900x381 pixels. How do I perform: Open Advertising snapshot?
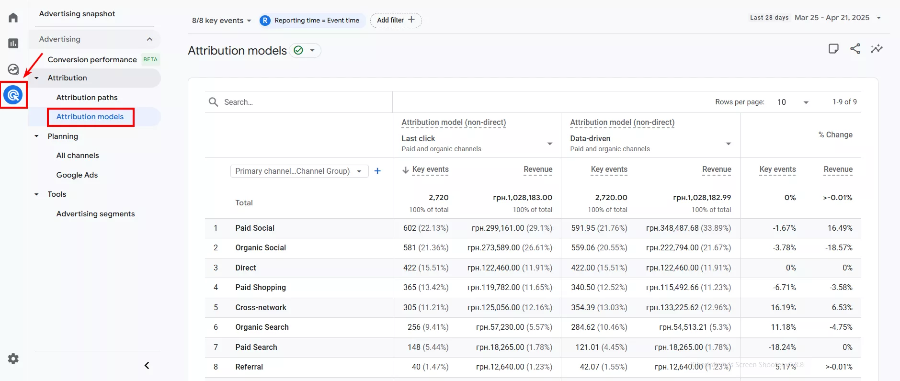coord(77,13)
